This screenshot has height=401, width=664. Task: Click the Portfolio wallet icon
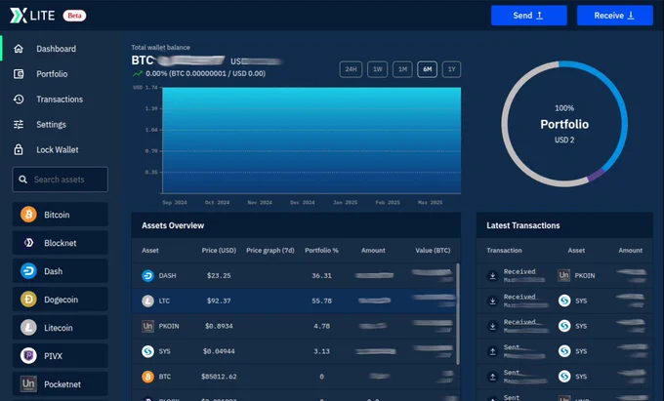tap(19, 74)
